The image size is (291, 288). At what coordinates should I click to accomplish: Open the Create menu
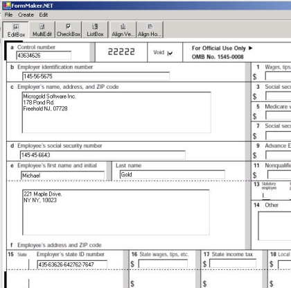click(x=26, y=15)
